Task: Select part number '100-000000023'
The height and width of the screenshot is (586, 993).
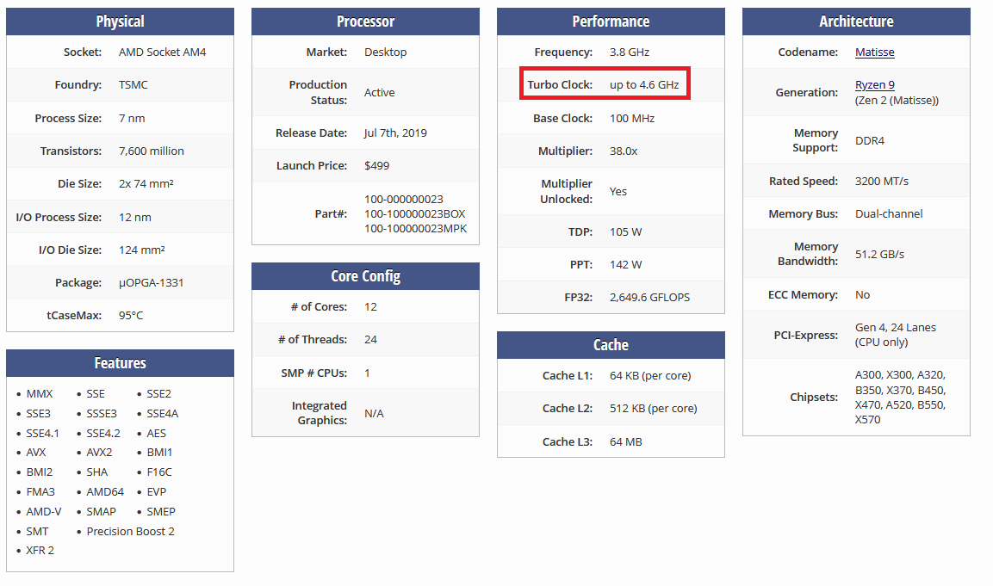Action: coord(404,200)
